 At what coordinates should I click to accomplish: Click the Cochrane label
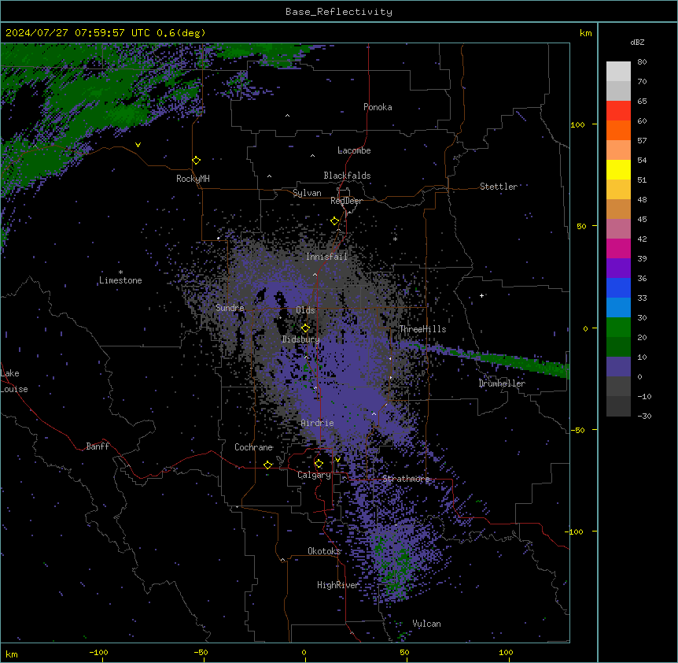pos(253,447)
